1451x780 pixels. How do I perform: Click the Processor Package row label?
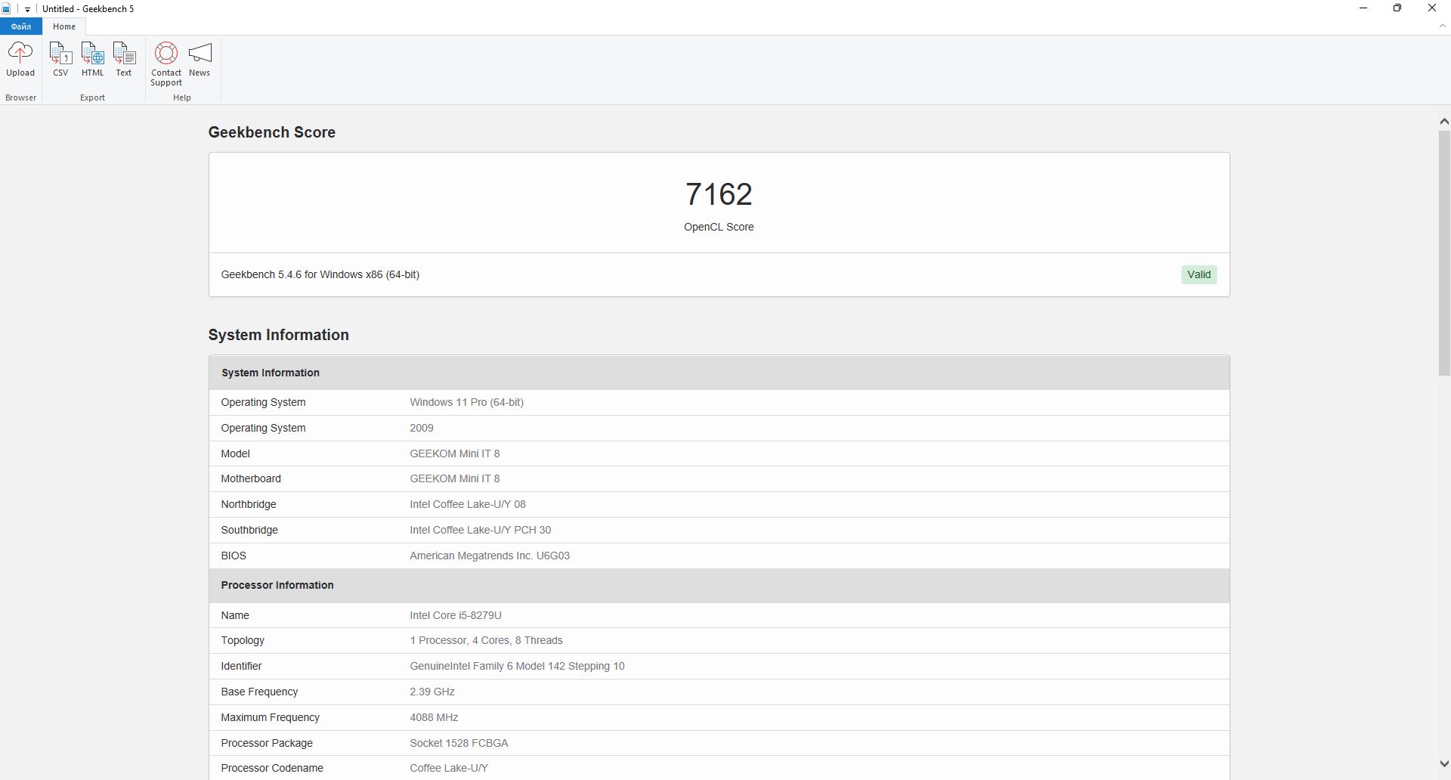click(267, 743)
